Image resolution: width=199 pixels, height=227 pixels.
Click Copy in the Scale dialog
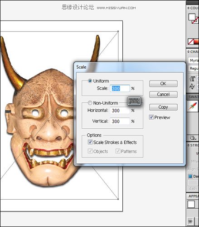pos(163,107)
